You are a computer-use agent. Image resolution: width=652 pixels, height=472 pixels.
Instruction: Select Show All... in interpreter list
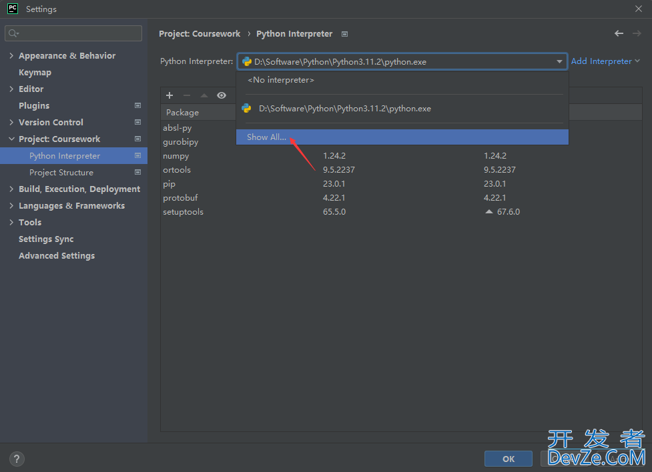[x=402, y=137]
